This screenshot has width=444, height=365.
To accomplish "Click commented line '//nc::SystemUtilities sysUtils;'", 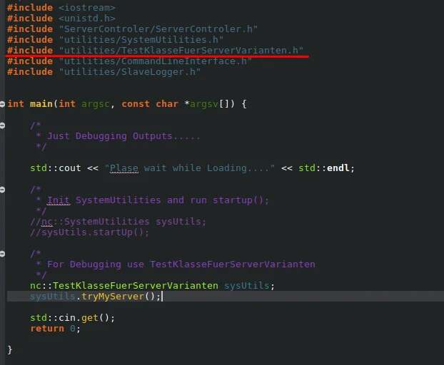I will pos(118,222).
